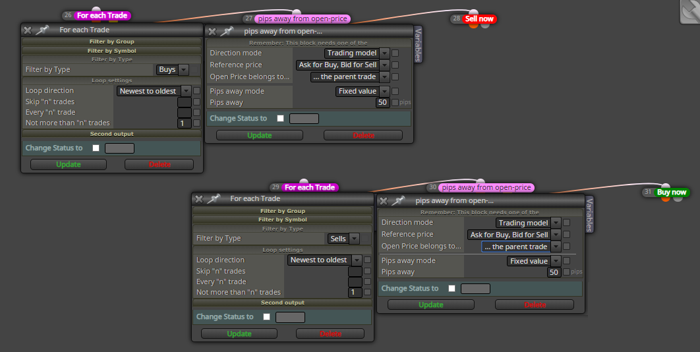The height and width of the screenshot is (352, 700).
Task: Toggle checkbox beside Direction mode under block 27
Action: pos(395,53)
